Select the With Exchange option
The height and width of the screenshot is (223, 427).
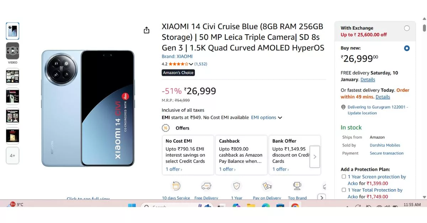pyautogui.click(x=407, y=28)
